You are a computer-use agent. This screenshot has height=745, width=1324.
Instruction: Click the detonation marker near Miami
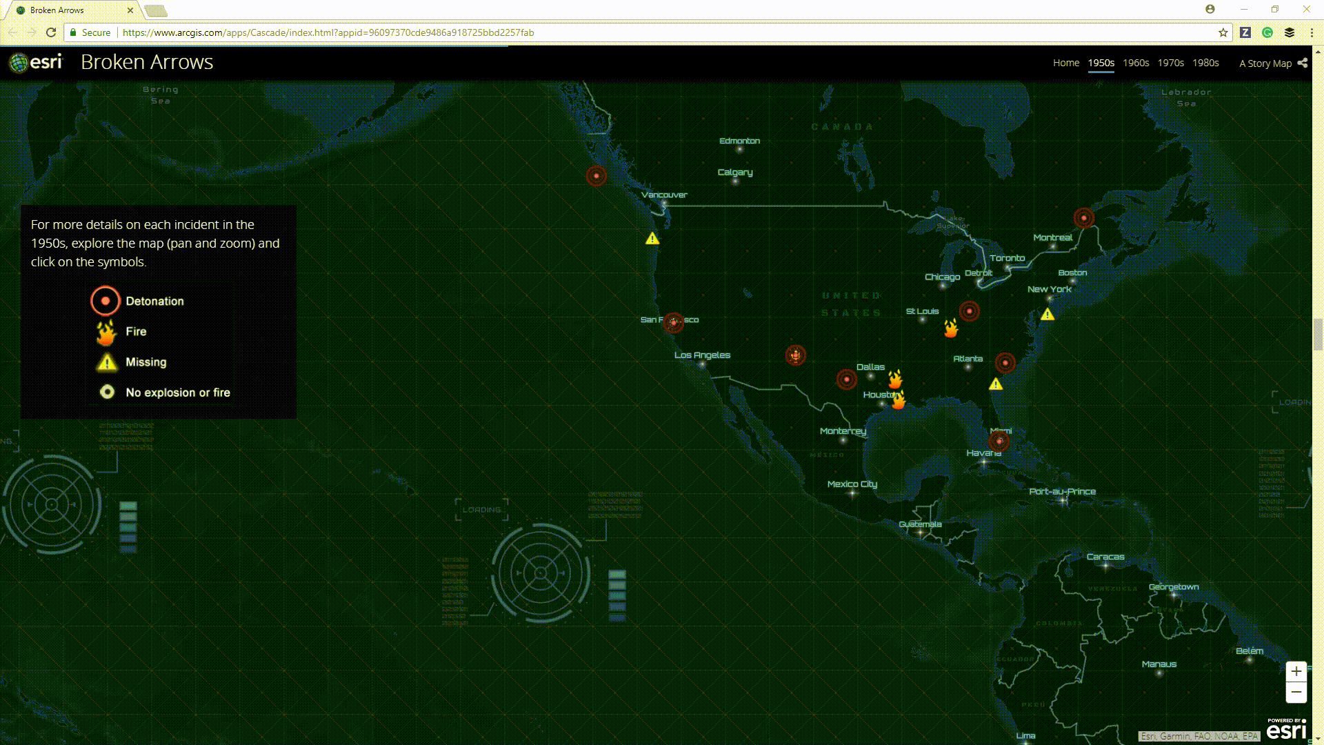[x=999, y=441]
